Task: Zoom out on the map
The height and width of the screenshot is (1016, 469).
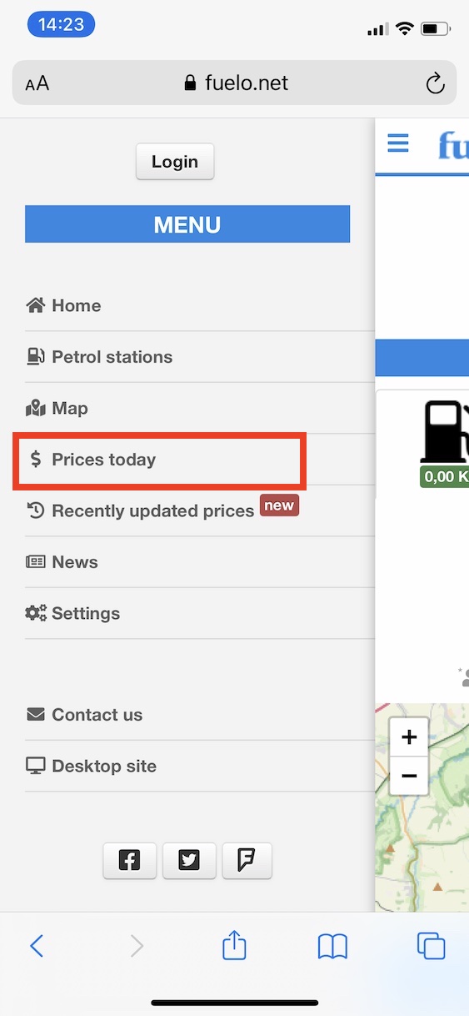Action: point(409,777)
